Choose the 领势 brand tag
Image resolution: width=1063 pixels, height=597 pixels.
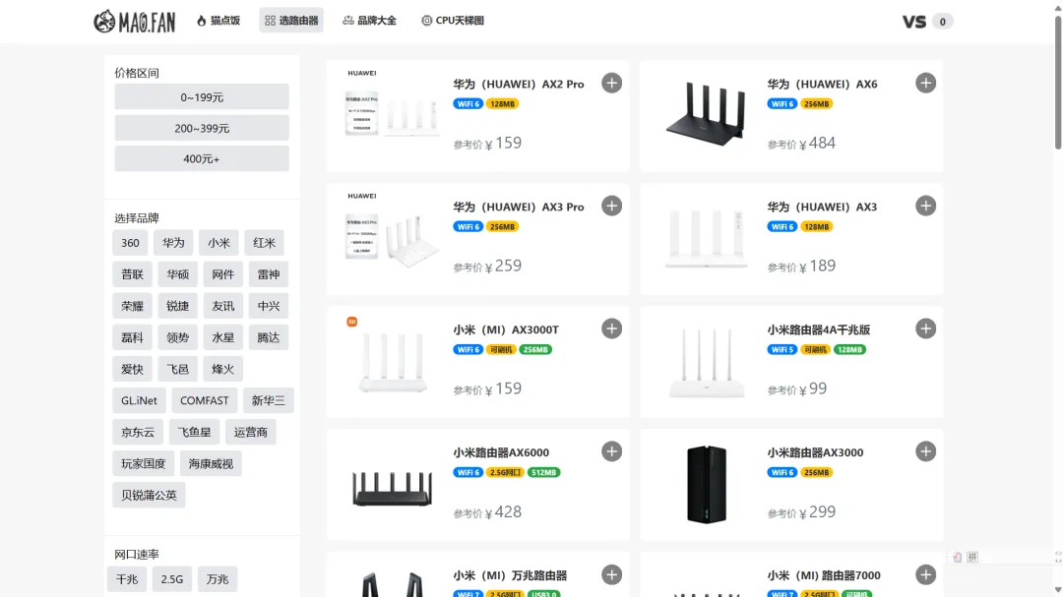coord(177,337)
